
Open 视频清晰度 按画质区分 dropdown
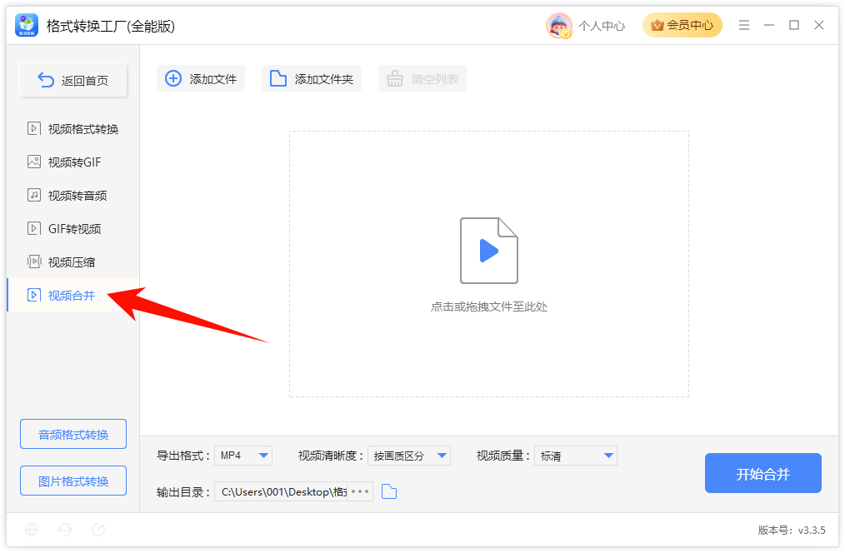[x=409, y=456]
